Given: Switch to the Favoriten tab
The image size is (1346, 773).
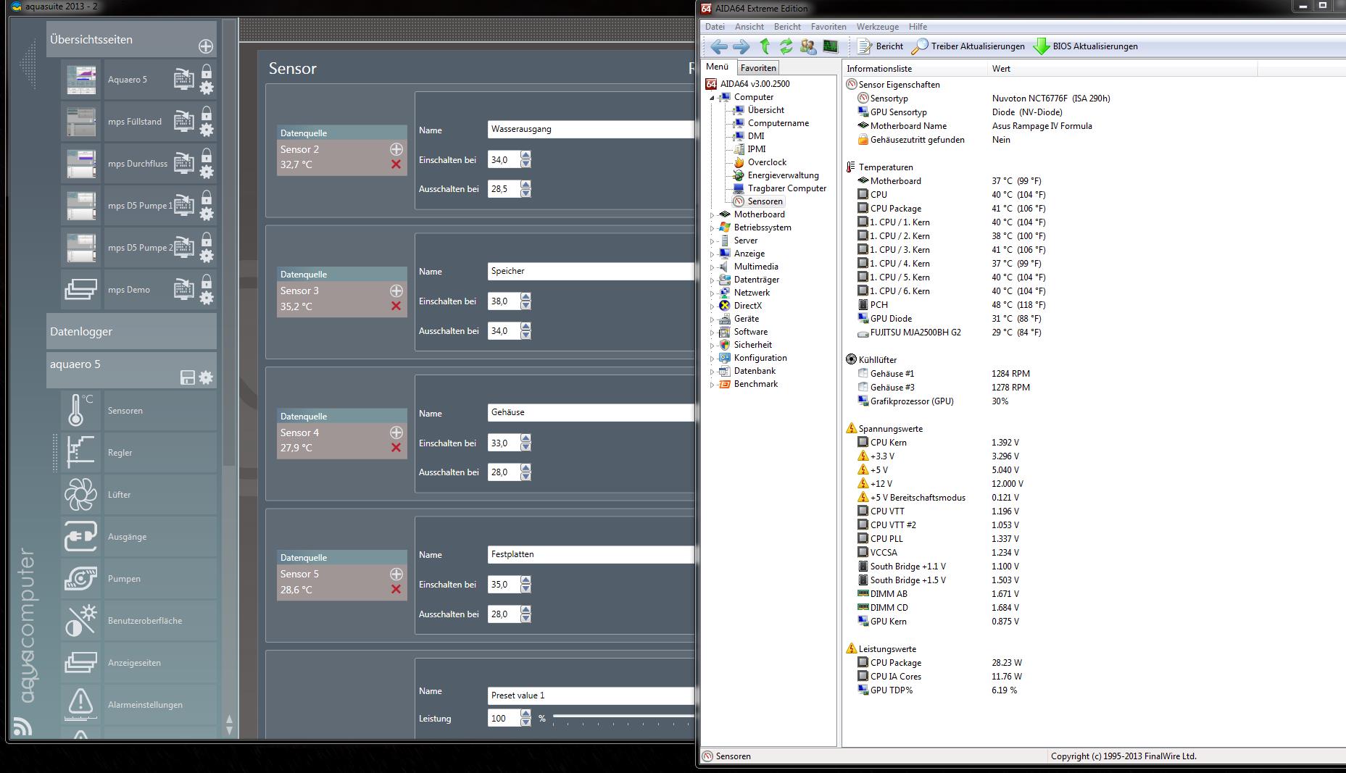Looking at the screenshot, I should pyautogui.click(x=758, y=68).
